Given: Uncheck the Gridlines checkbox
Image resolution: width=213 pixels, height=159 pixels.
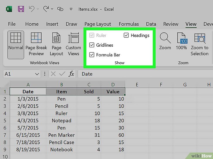Looking at the screenshot, I should 92,45.
